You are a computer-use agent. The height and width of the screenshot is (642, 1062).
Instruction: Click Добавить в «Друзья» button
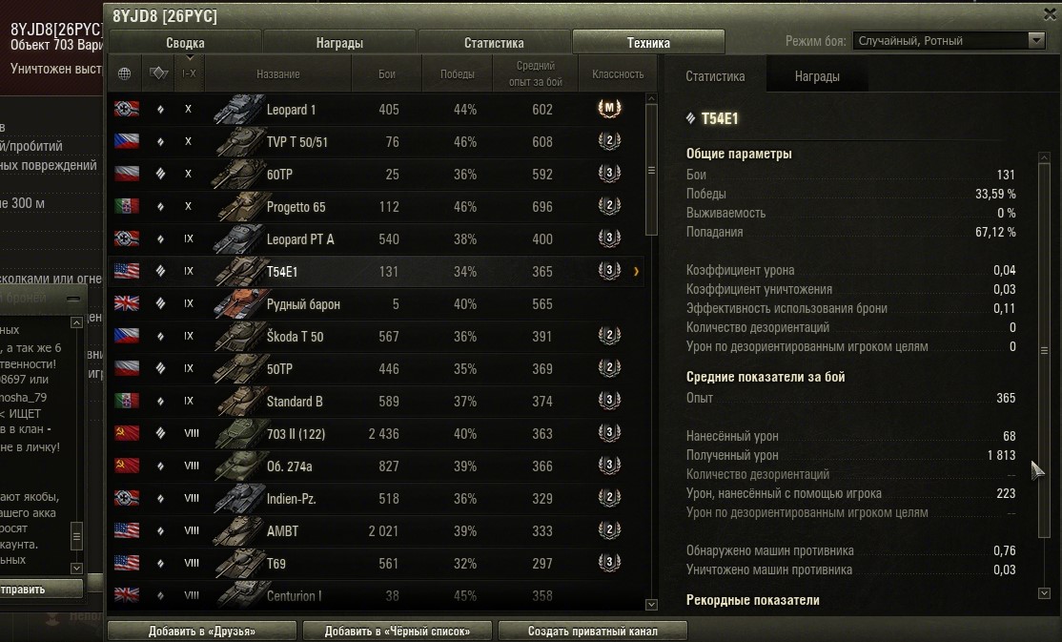pyautogui.click(x=202, y=632)
